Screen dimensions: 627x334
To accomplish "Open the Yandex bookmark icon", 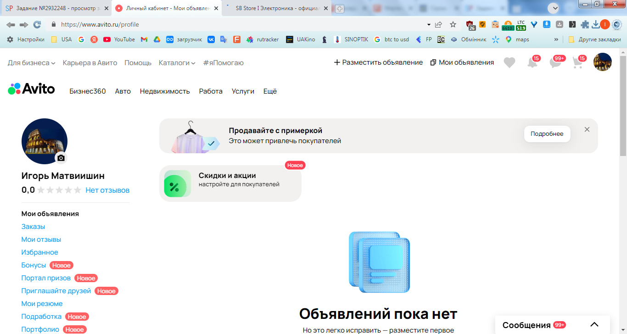I will click(x=94, y=39).
